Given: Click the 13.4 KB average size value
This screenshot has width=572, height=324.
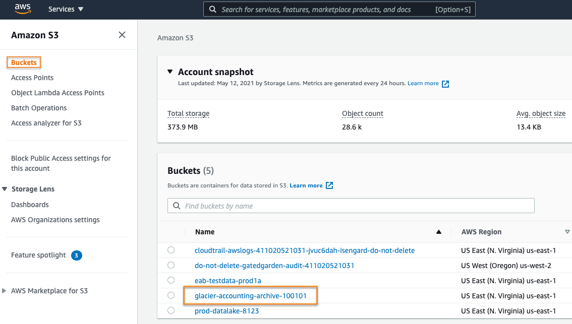Looking at the screenshot, I should point(529,127).
